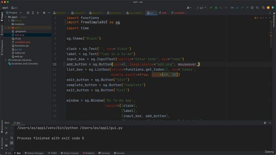Open Project panel gear options
The image size is (276, 155).
coord(44,12)
